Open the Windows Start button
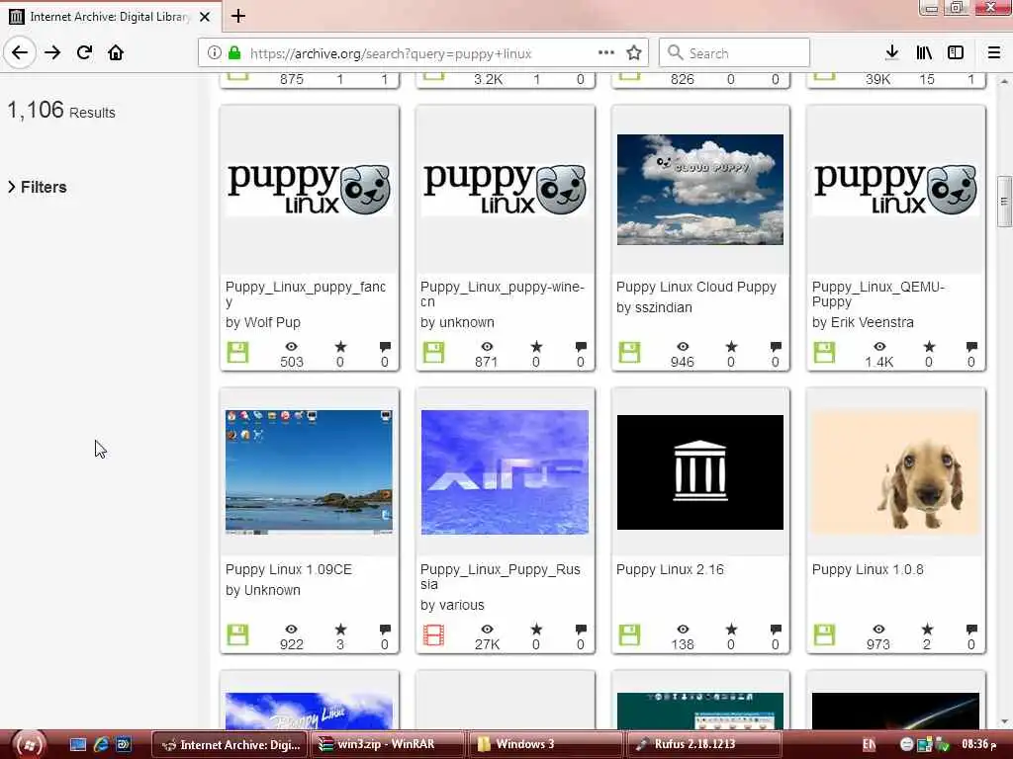 [29, 745]
